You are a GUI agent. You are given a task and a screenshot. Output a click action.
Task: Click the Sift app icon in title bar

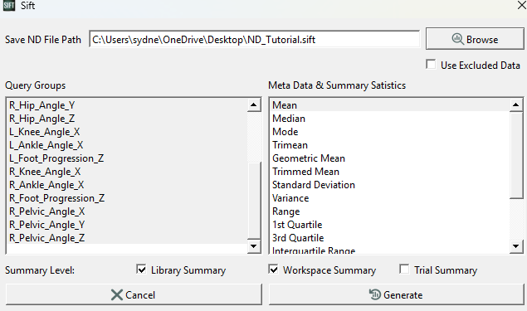(x=9, y=5)
